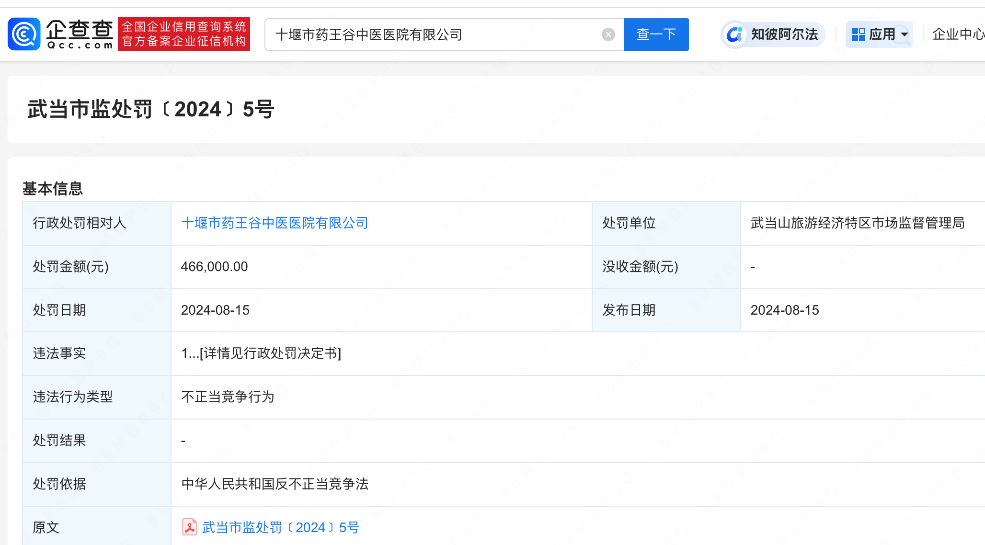Click the PDF icon beside 原文 document
Screen dimensions: 985x545
[x=190, y=527]
